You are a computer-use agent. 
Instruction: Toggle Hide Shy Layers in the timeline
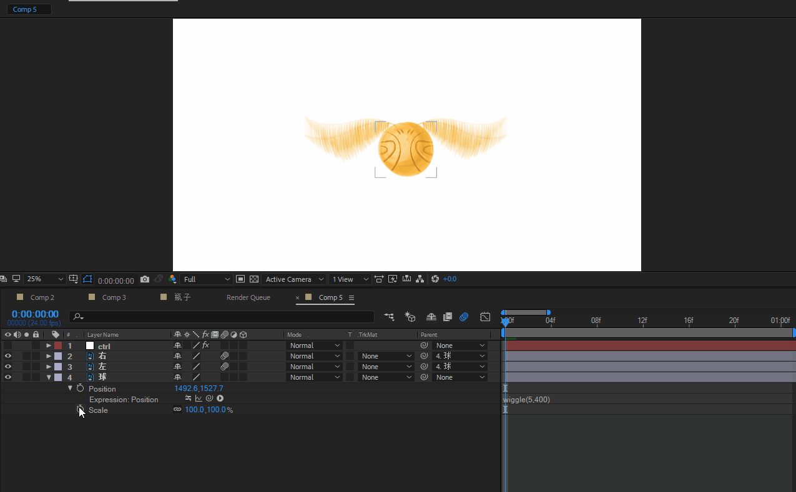pyautogui.click(x=431, y=317)
